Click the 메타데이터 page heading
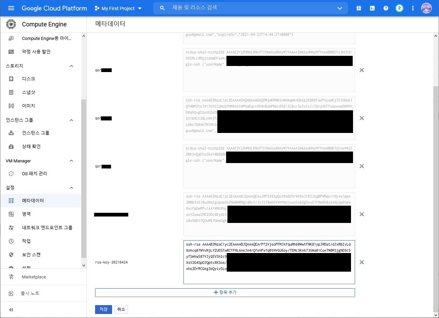This screenshot has width=439, height=318. point(110,24)
